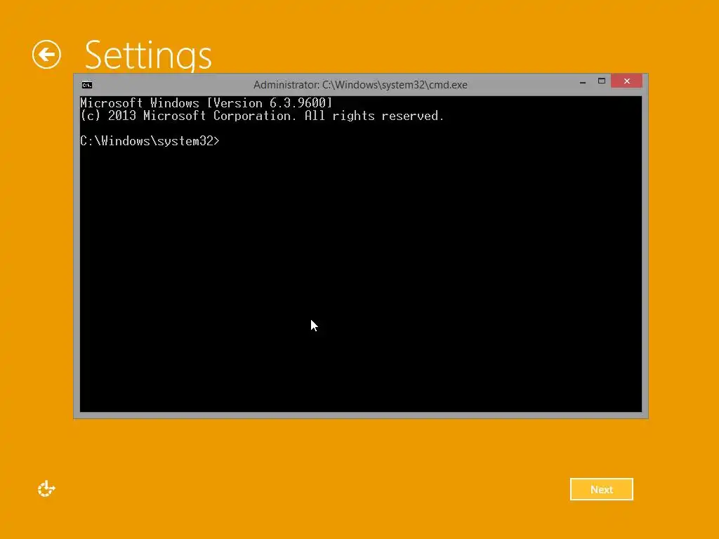Click the 2013 Microsoft Corporation copyright line
719x539 pixels.
coord(262,116)
